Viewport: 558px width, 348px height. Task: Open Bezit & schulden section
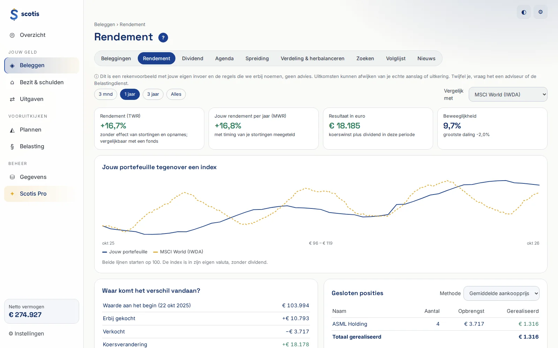click(42, 82)
